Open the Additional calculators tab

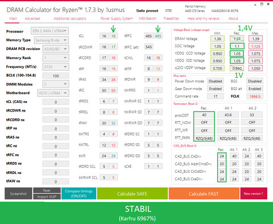pos(70,18)
